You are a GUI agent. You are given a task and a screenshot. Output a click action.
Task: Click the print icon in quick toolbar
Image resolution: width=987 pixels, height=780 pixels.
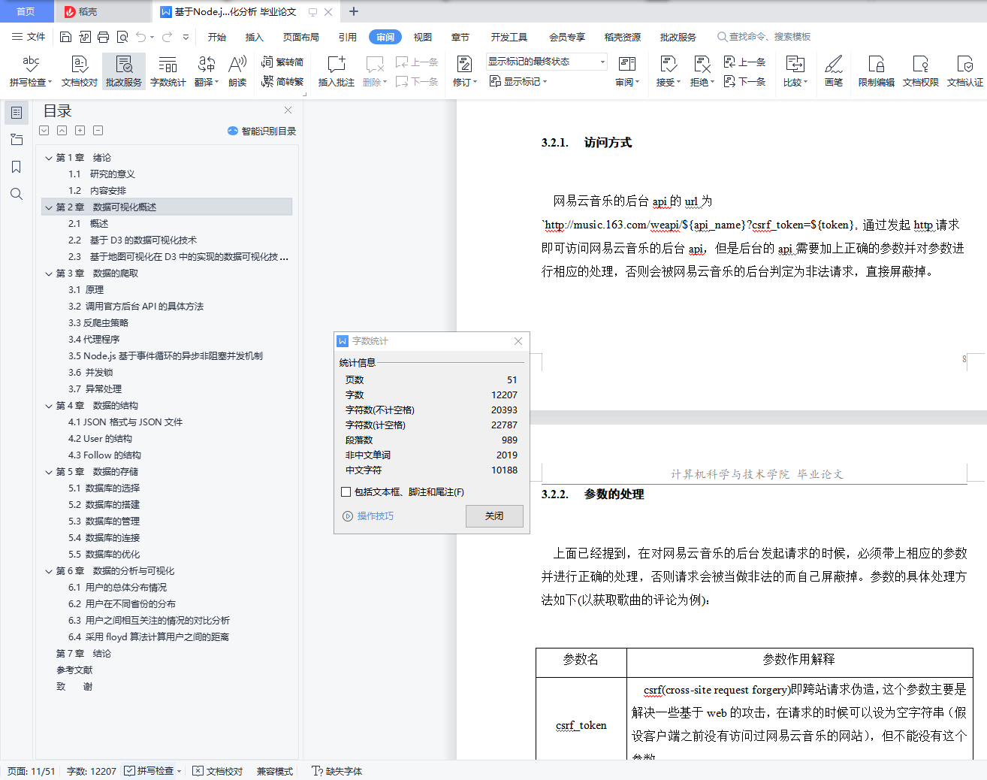point(103,37)
